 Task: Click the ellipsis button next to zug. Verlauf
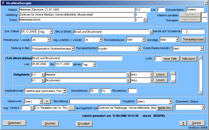tap(72, 108)
